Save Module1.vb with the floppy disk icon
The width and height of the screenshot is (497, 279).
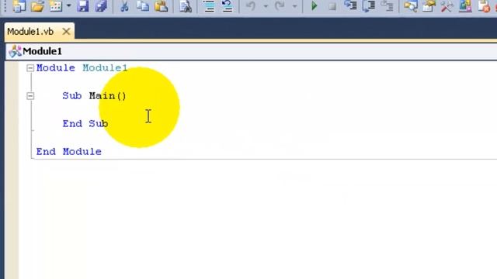pos(83,5)
